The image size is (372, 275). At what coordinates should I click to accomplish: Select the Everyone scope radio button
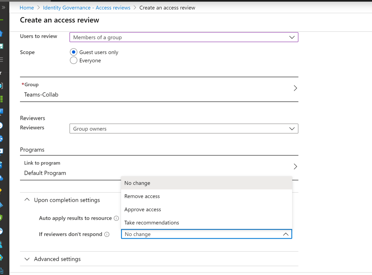click(74, 60)
